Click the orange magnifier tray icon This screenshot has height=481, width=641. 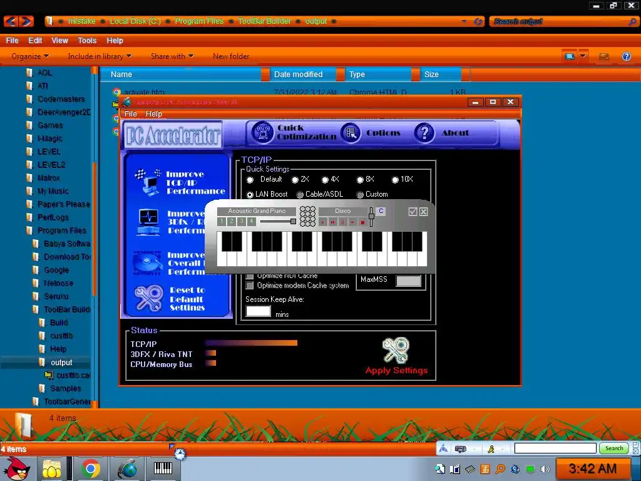500,469
